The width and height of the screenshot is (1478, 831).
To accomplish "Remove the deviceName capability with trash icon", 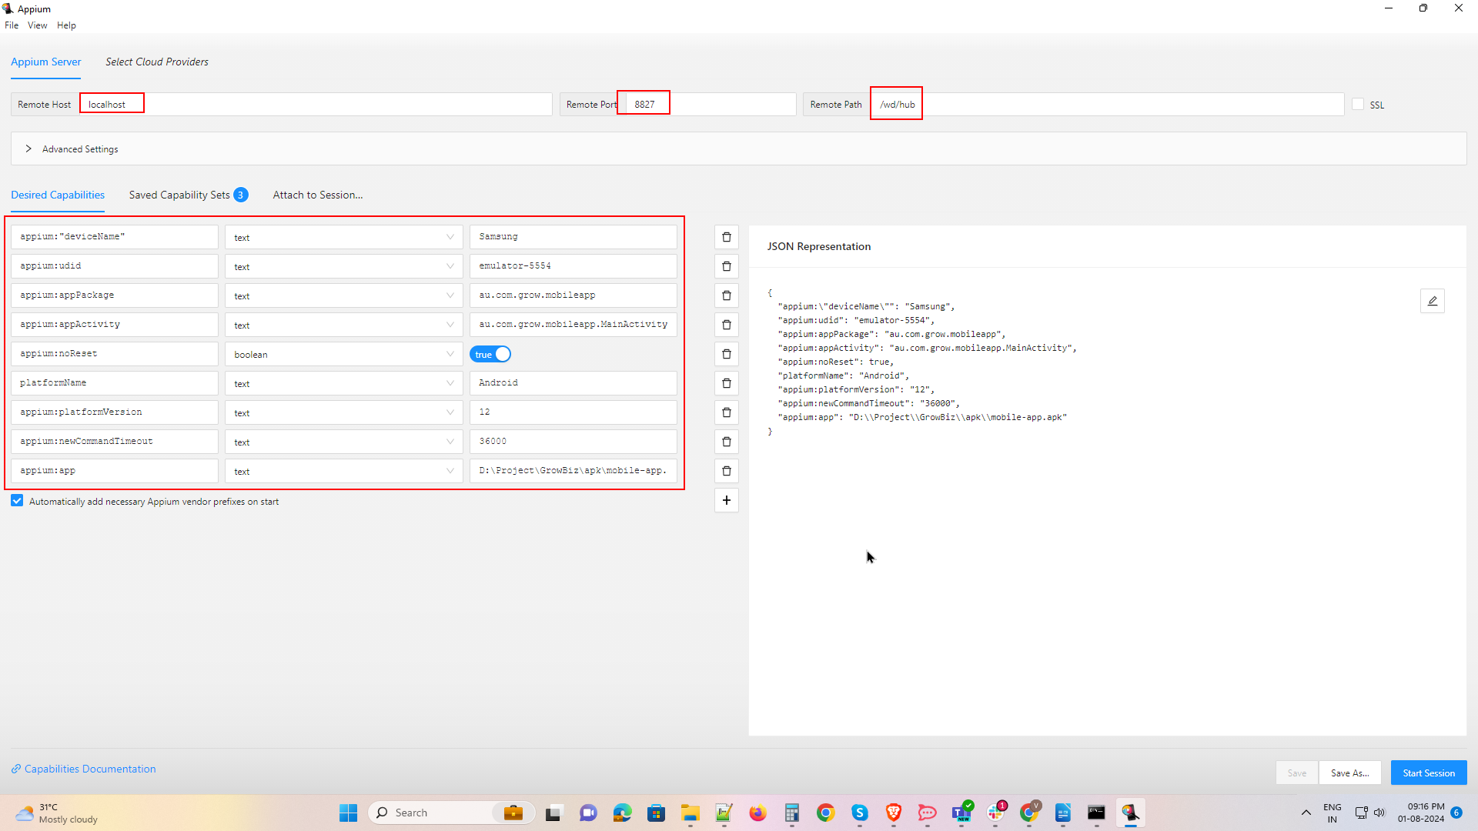I will tap(726, 237).
